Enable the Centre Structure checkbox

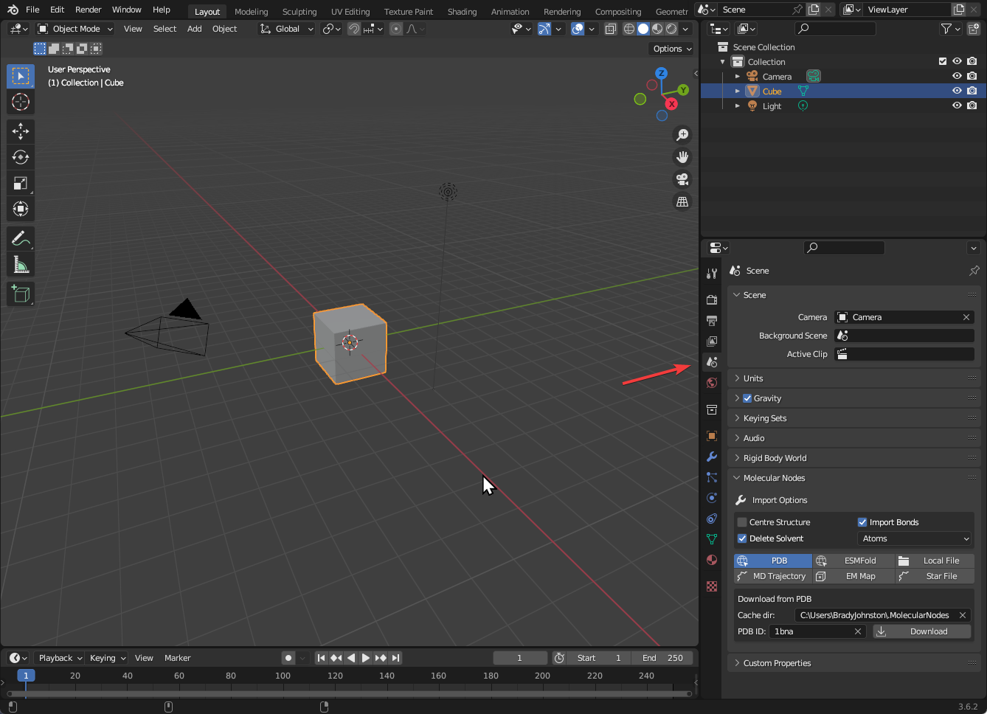[742, 522]
